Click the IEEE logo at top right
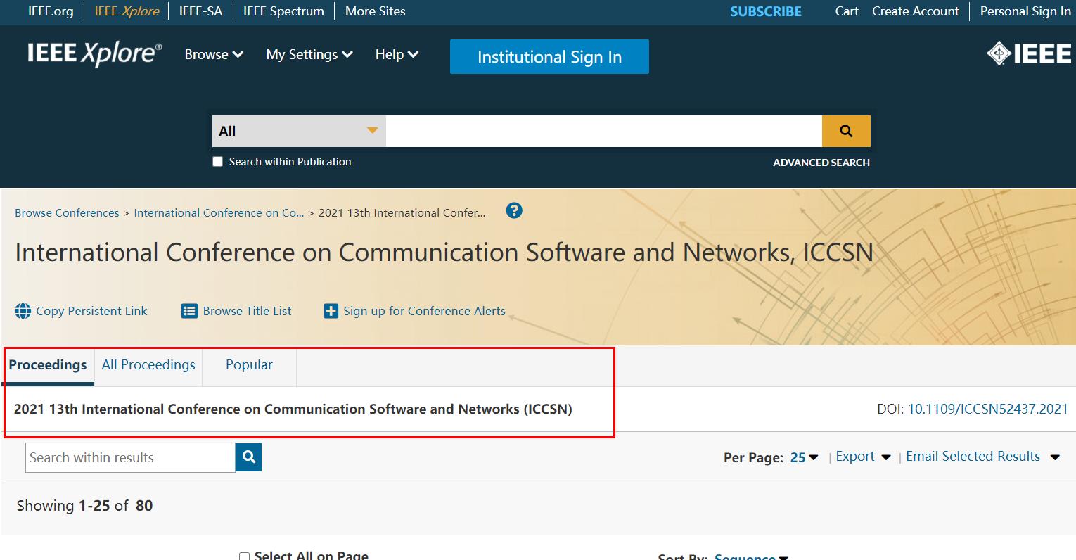Image resolution: width=1076 pixels, height=560 pixels. pos(1028,54)
